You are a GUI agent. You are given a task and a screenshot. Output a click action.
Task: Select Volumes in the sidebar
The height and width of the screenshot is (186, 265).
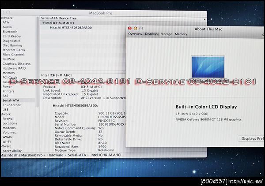(x=9, y=132)
